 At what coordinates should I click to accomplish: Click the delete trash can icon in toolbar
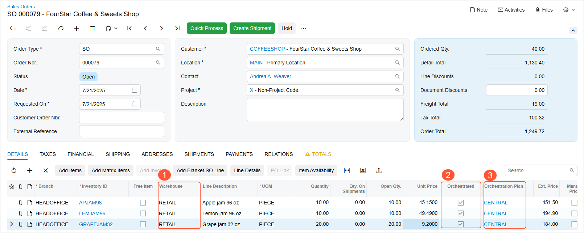point(92,28)
